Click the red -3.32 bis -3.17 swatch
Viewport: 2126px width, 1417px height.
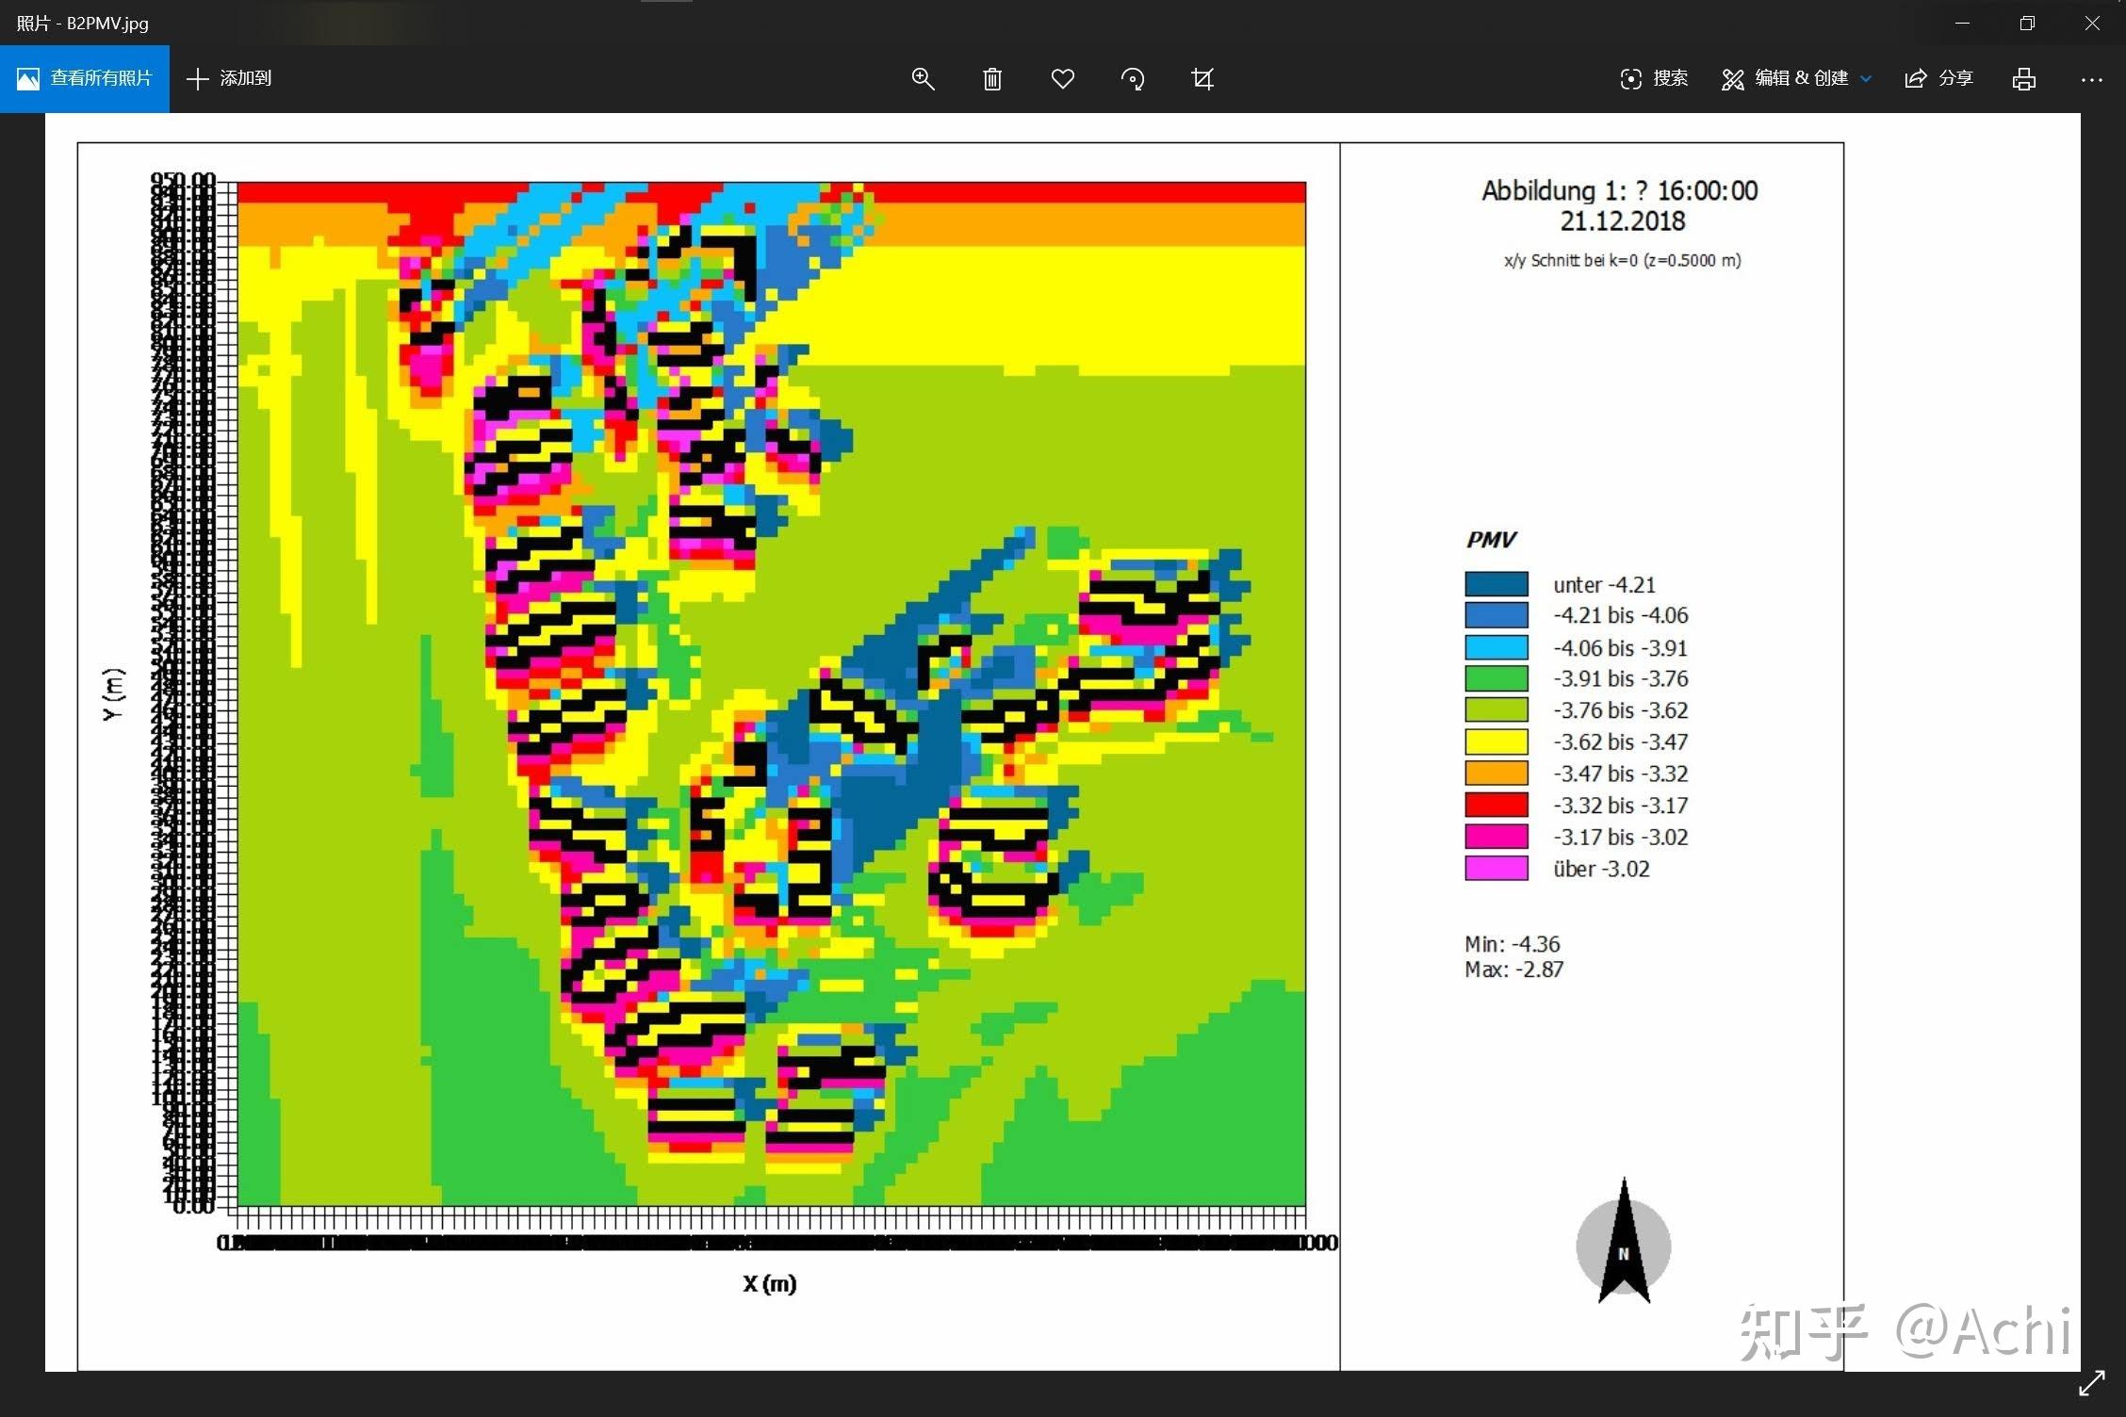(x=1496, y=805)
